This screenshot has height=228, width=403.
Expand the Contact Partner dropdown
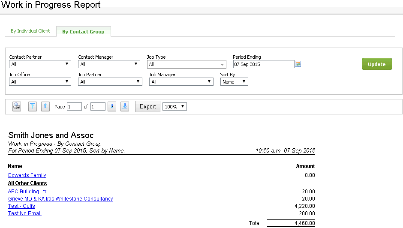40,64
